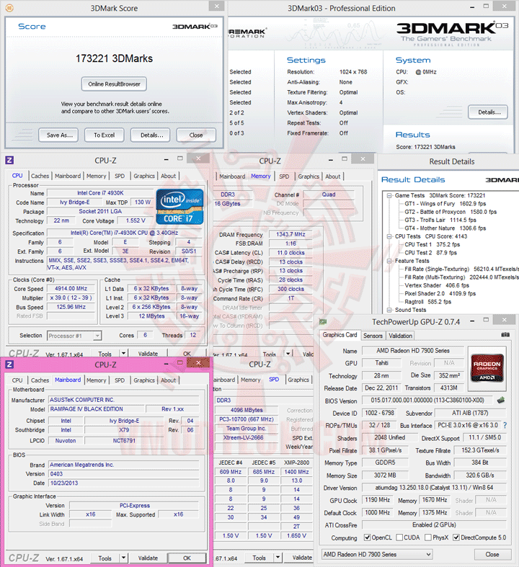Screen dimensions: 519x567
Task: Collapse the Sound Tests tree node
Action: click(x=389, y=310)
